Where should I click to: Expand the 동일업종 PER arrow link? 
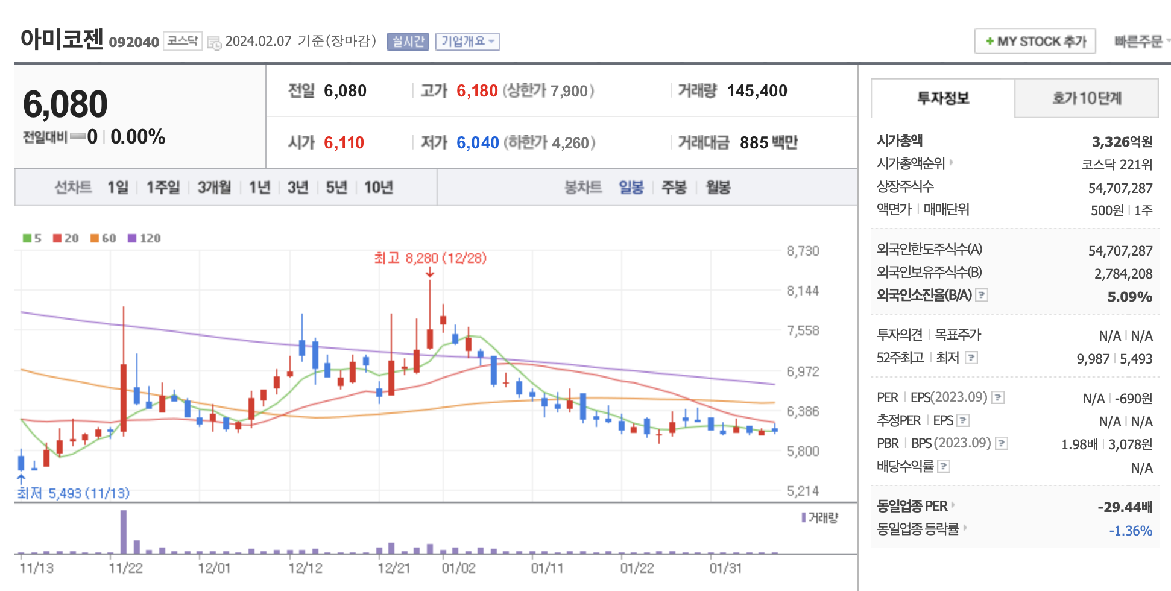(x=953, y=505)
